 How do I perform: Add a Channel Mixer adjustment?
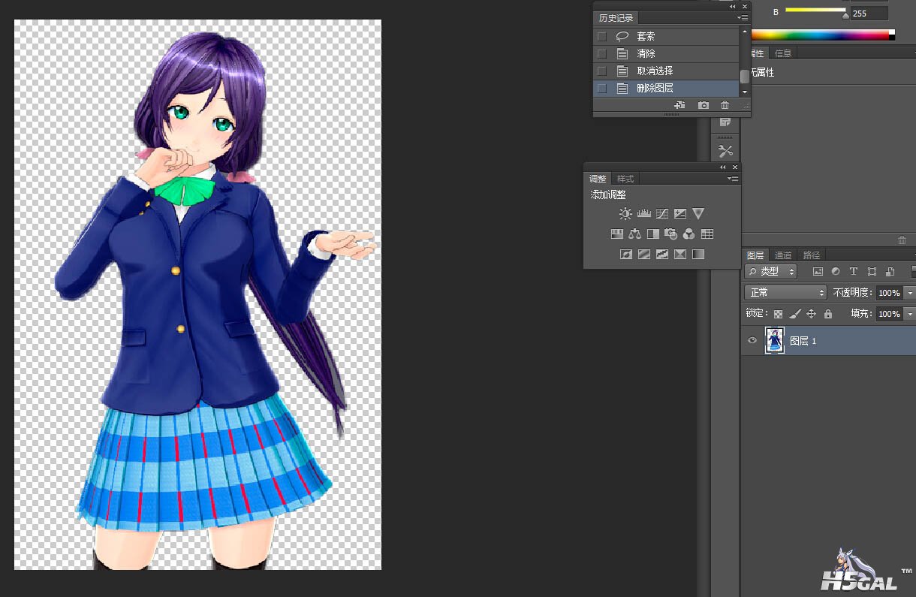pyautogui.click(x=689, y=234)
